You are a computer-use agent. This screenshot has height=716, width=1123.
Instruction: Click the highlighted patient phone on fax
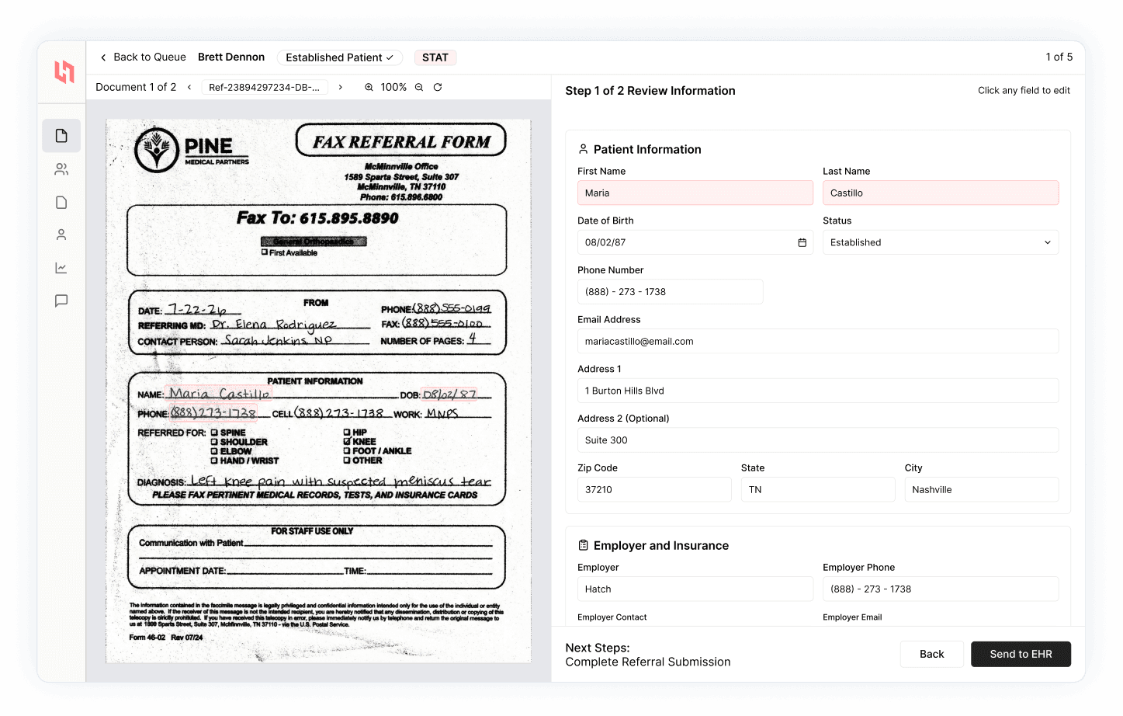point(213,413)
